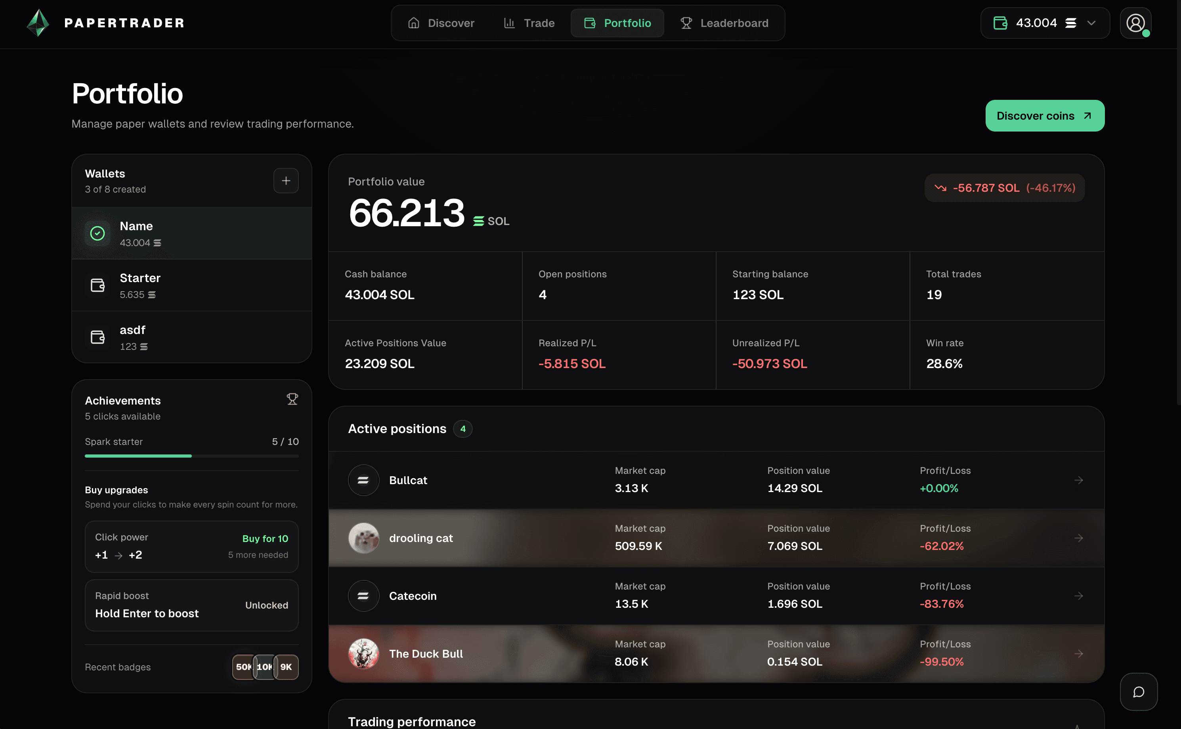Click the drooling cat token thumbnail
1181x729 pixels.
pyautogui.click(x=363, y=538)
